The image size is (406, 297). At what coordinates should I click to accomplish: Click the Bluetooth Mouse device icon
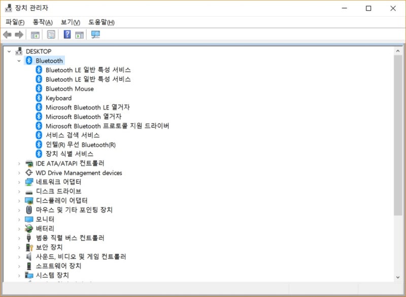(x=39, y=88)
